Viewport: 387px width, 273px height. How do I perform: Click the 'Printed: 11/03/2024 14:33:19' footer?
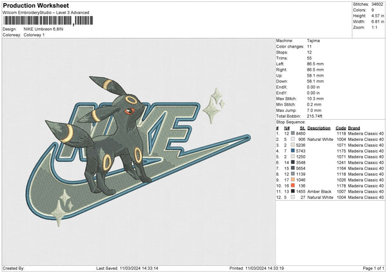257,268
